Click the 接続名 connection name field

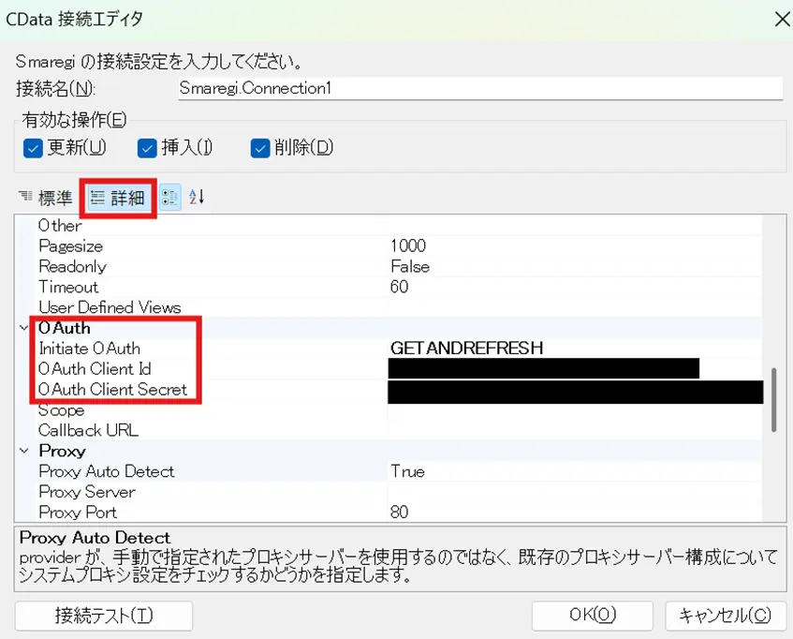480,88
